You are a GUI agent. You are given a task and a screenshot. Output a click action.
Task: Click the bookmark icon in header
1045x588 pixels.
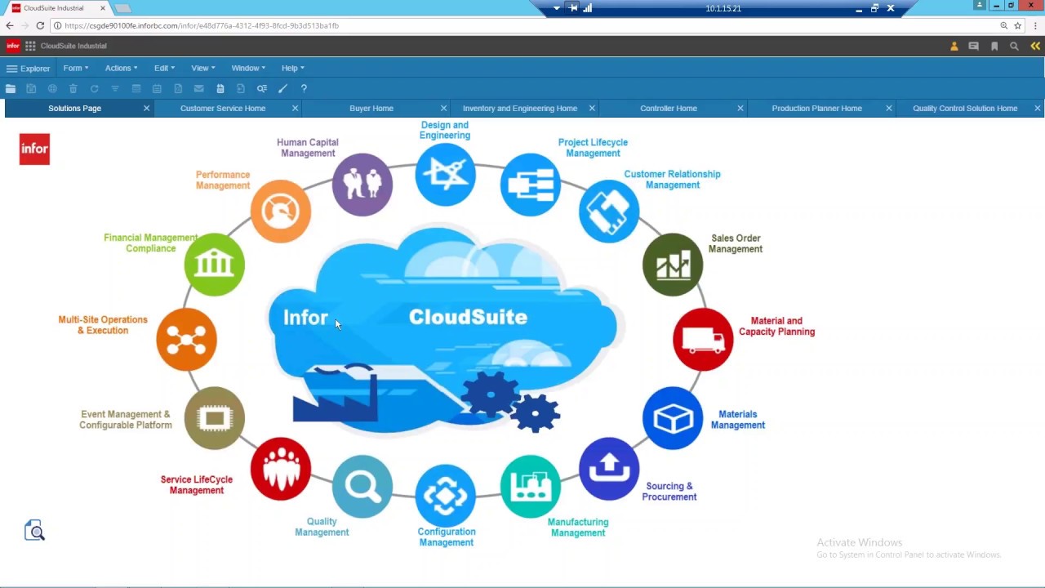(994, 47)
